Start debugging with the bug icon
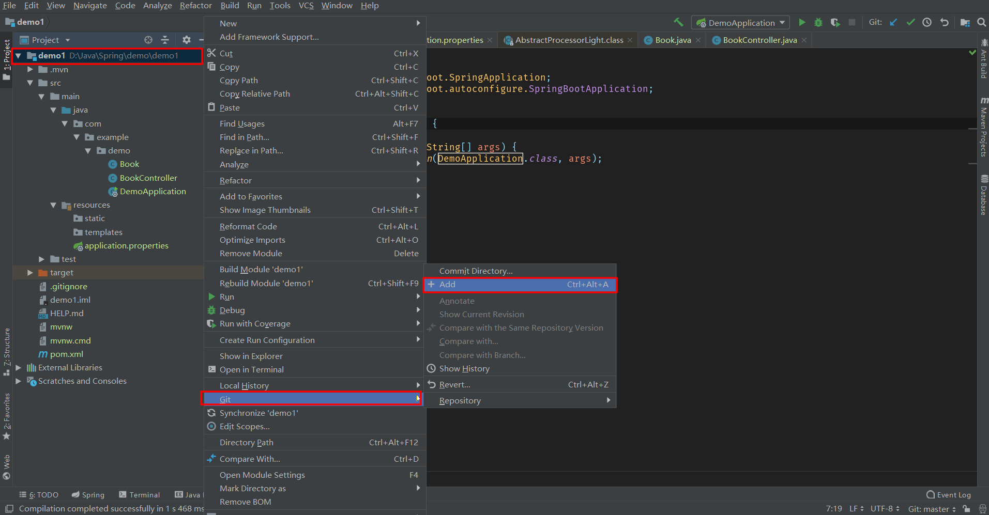989x515 pixels. pos(818,22)
